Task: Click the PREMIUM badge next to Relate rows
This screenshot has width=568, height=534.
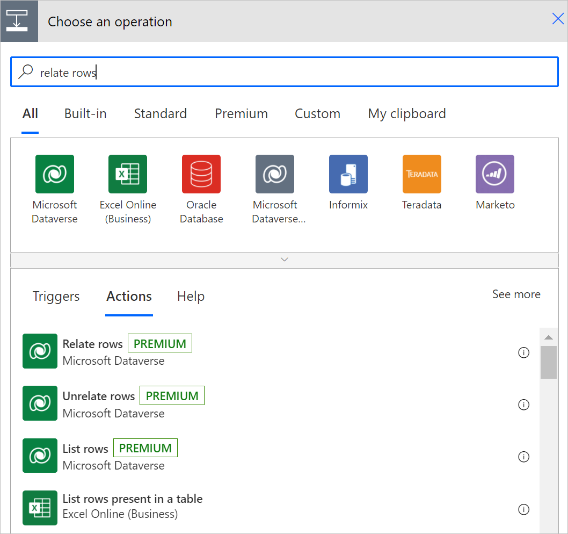Action: click(160, 343)
